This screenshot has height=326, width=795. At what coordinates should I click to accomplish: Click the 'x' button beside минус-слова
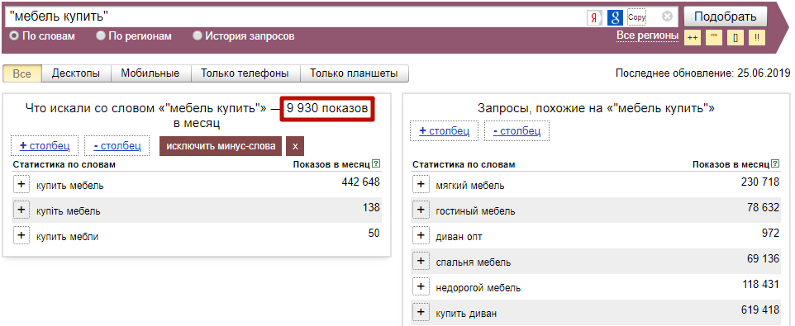(x=295, y=146)
